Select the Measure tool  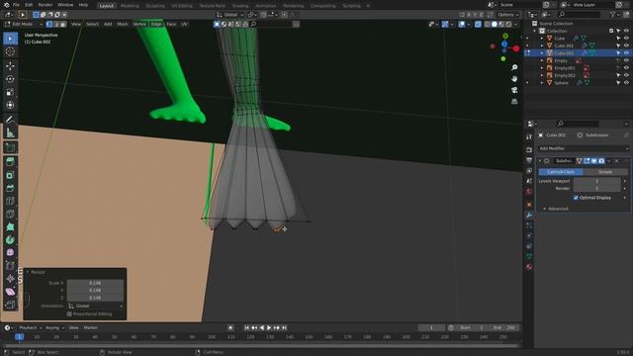tap(10, 133)
